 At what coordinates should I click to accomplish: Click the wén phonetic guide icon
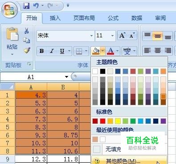point(127,51)
